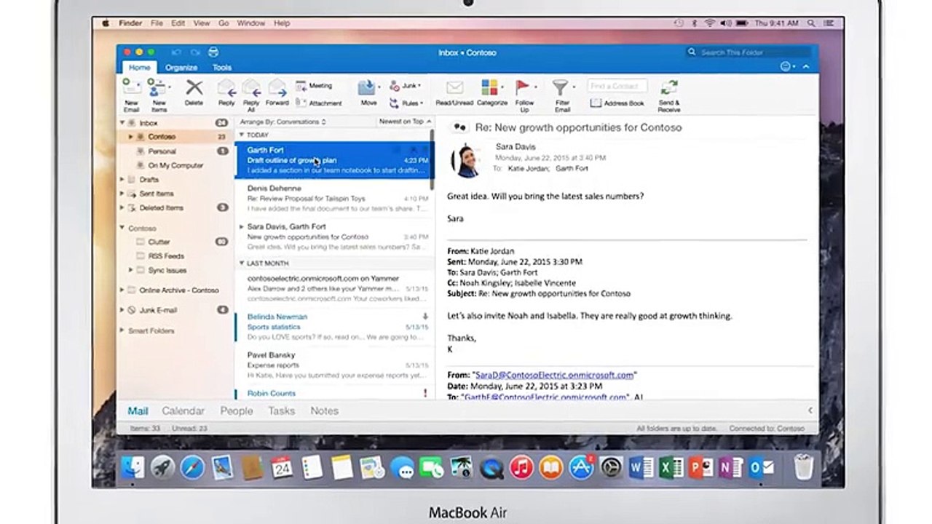Flag the message with Follow Up

pos(524,95)
